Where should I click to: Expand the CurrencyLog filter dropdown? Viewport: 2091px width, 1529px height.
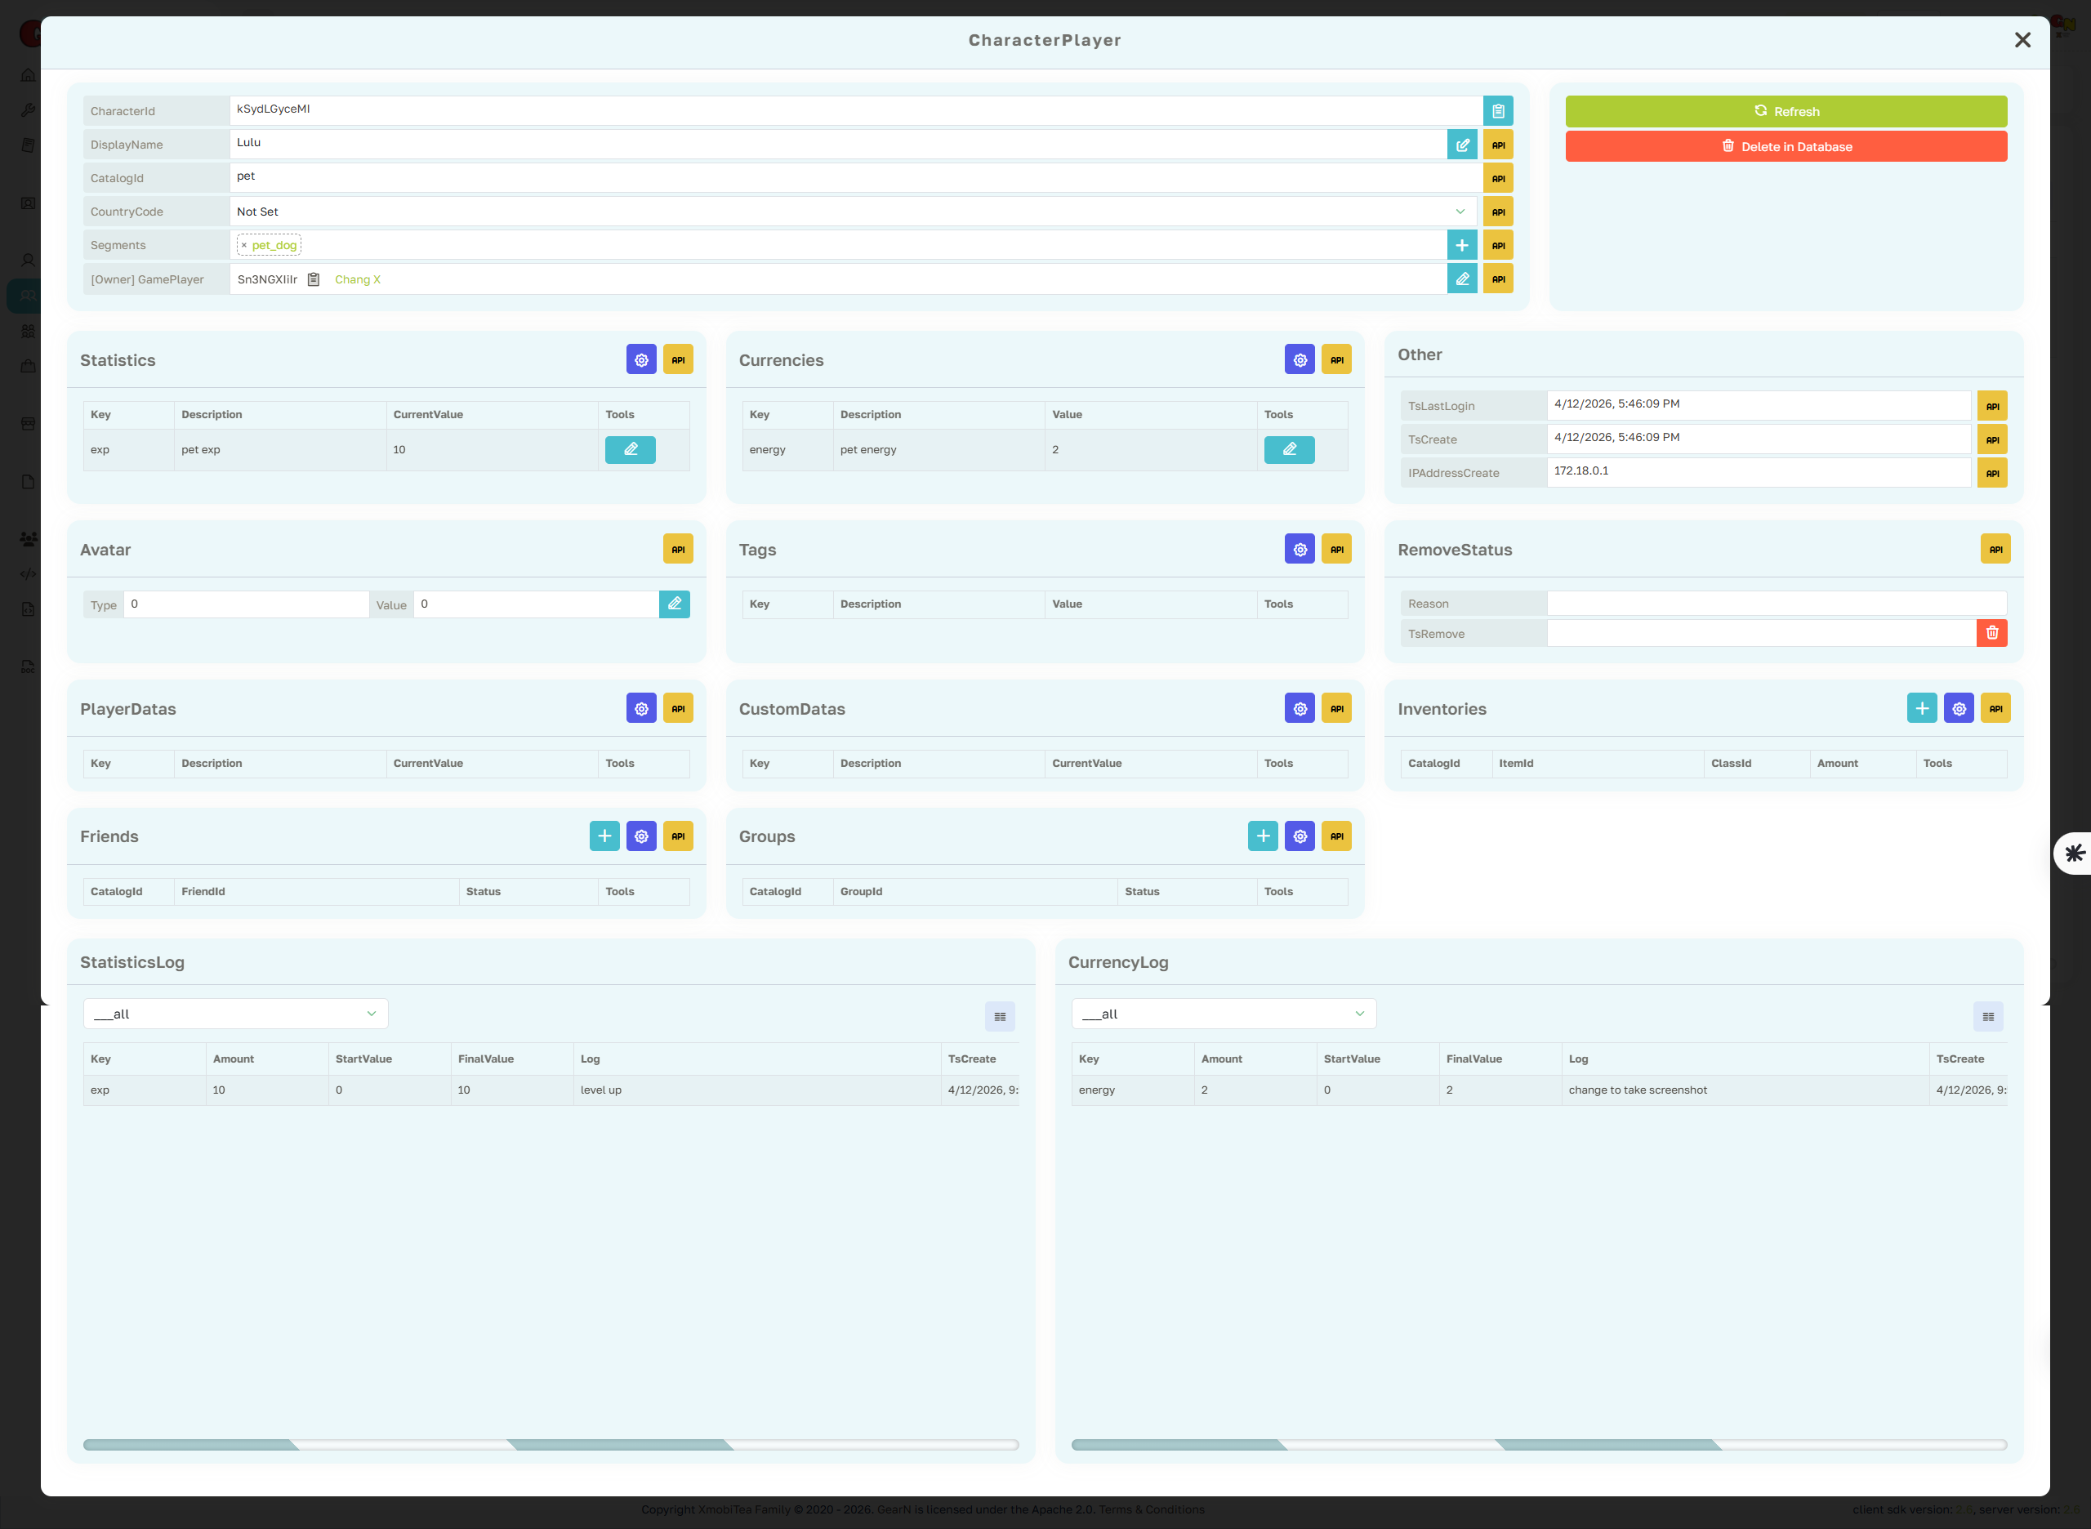[1223, 1013]
